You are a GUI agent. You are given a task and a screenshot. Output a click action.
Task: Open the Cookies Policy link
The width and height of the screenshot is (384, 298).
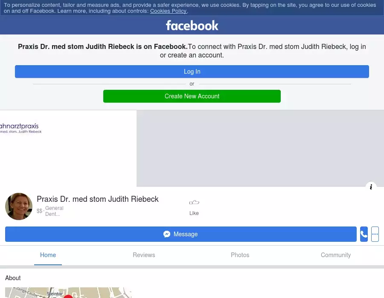pos(168,11)
